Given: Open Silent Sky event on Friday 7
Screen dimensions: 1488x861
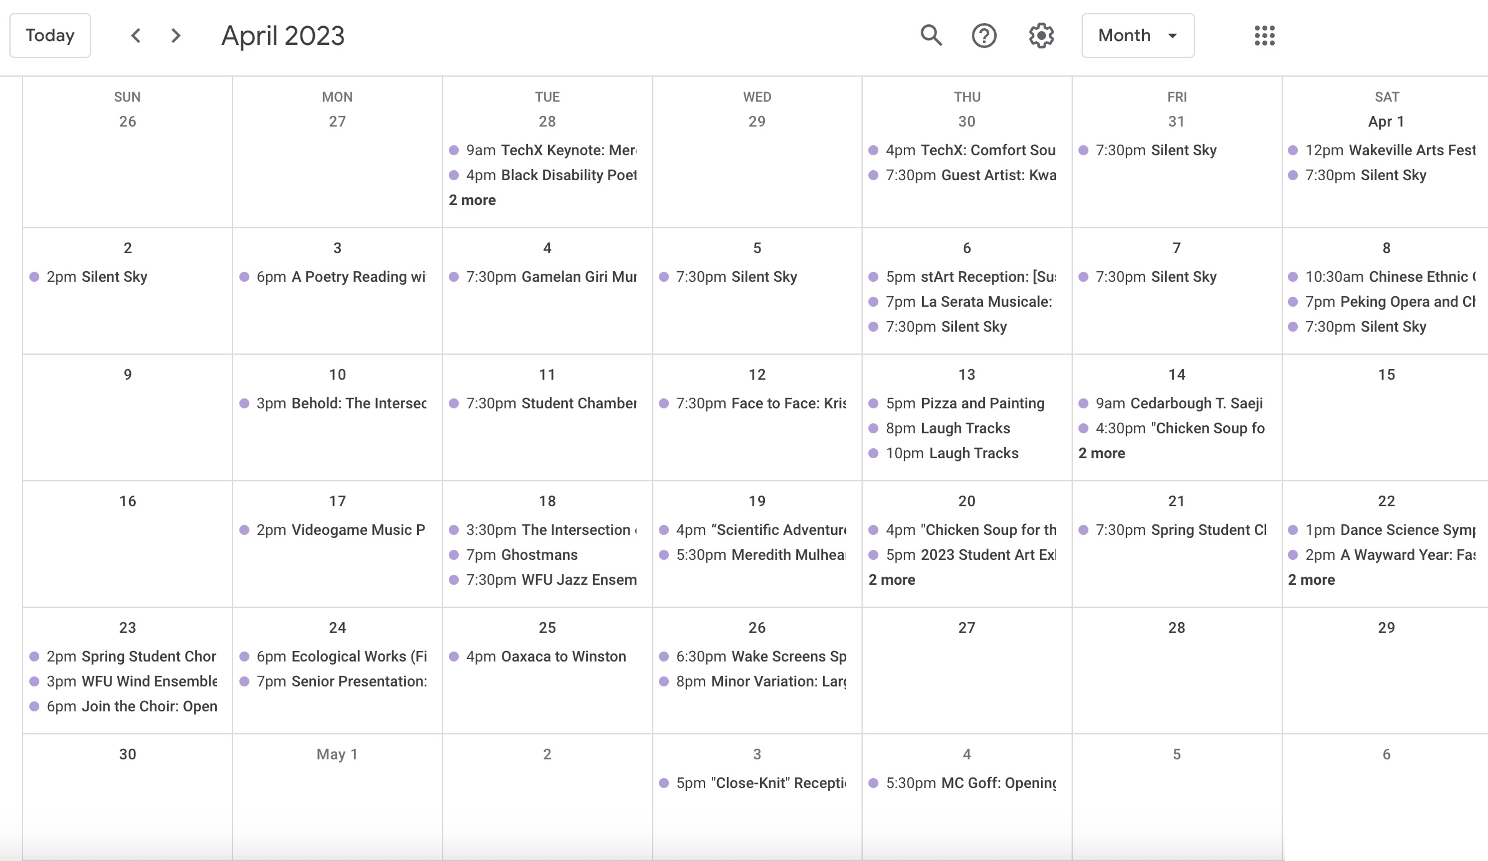Looking at the screenshot, I should [1148, 277].
